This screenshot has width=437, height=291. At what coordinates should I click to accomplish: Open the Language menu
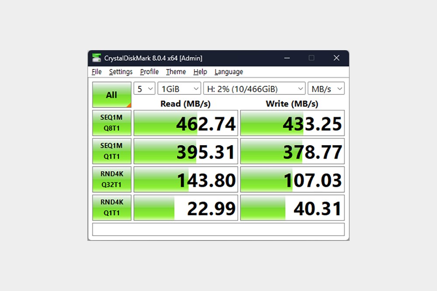229,72
